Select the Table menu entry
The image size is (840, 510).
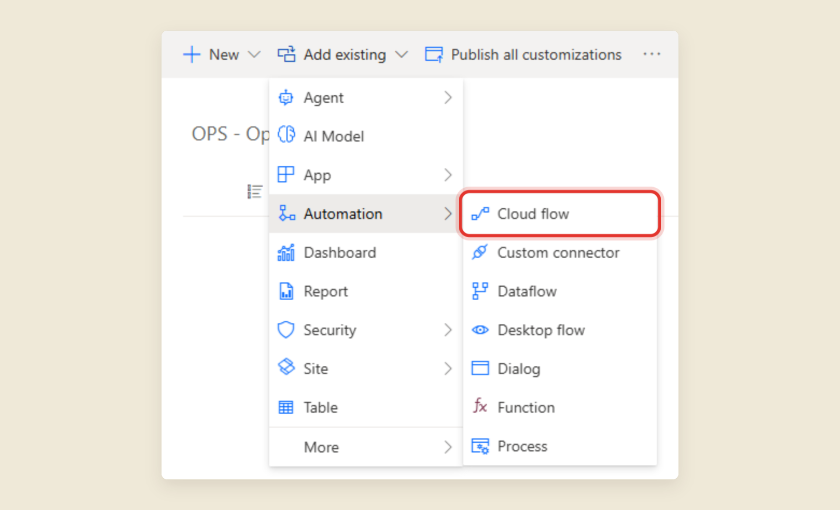[x=366, y=407]
